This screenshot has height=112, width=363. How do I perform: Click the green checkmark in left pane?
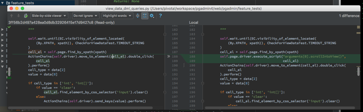[x=9, y=27]
